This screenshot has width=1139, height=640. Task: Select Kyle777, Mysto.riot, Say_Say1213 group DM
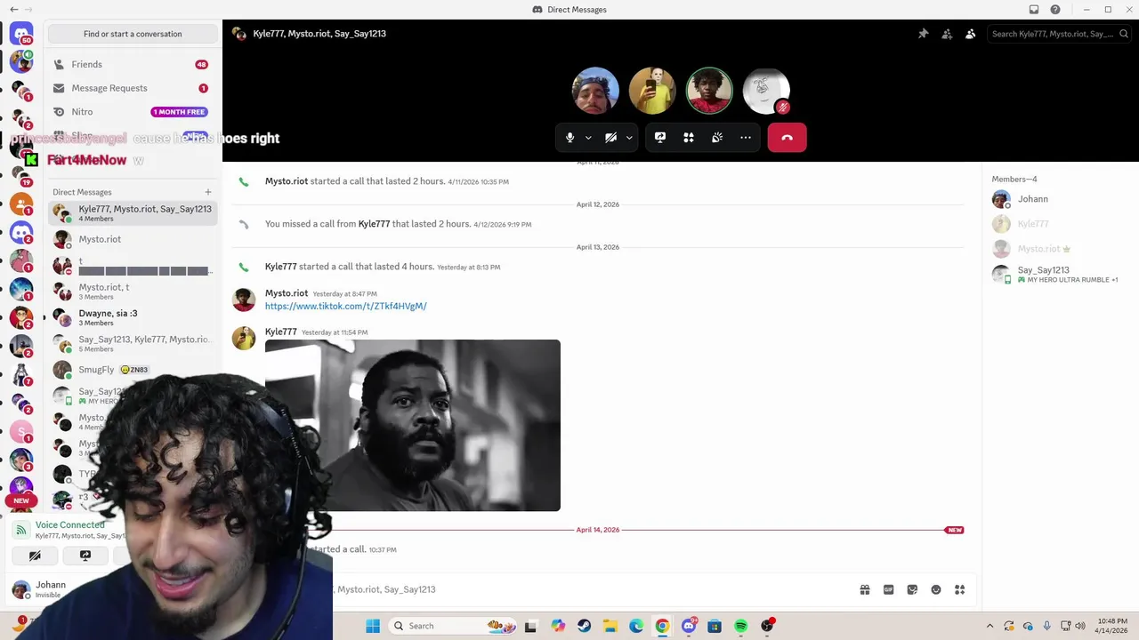click(x=133, y=212)
